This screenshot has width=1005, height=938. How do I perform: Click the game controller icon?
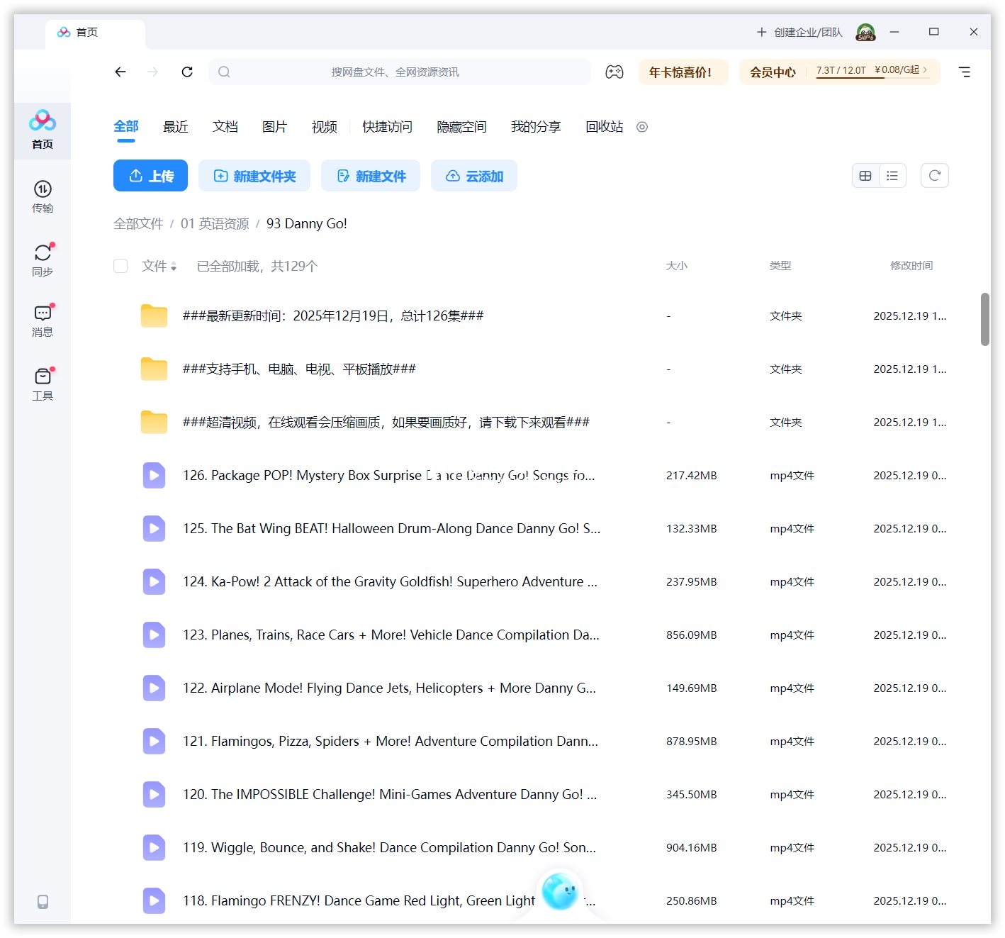click(x=614, y=72)
